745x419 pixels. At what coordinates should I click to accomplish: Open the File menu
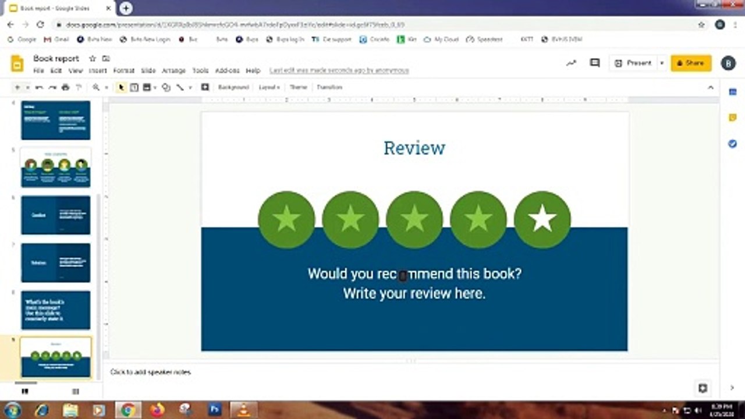coord(38,70)
